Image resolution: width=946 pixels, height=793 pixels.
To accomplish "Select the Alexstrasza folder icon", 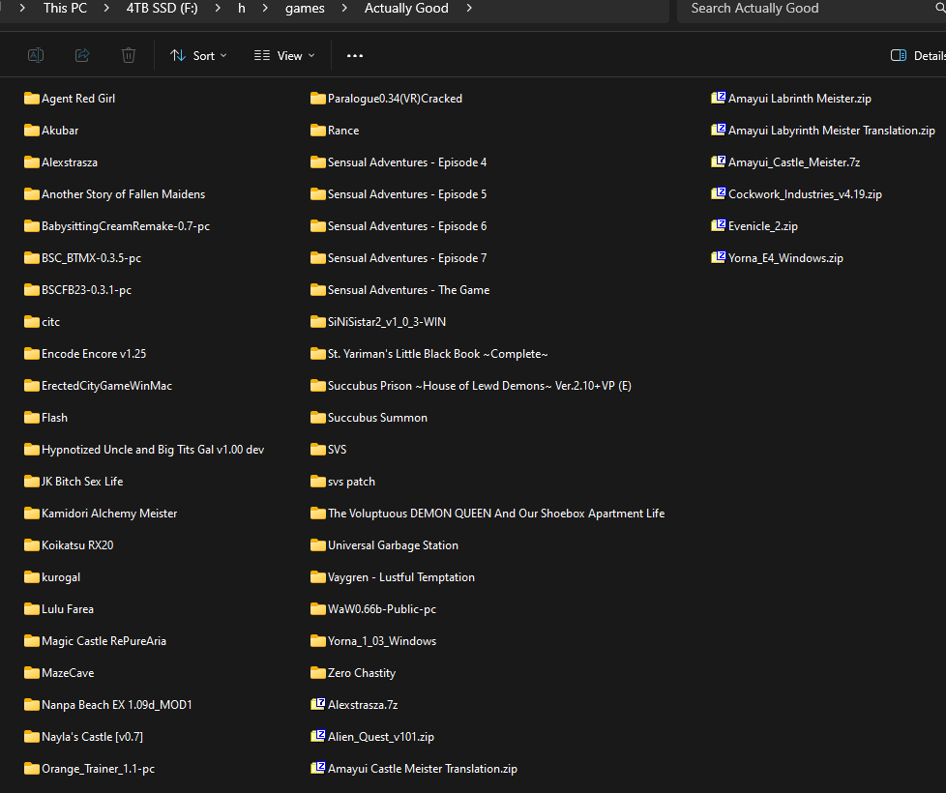I will [31, 162].
